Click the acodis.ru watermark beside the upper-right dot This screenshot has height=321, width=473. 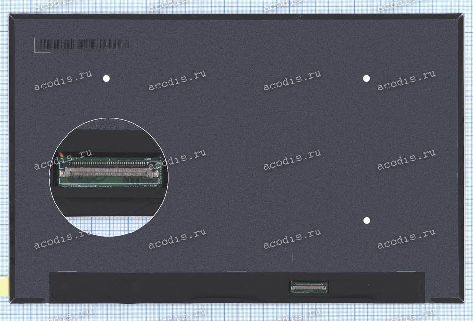pyautogui.click(x=406, y=81)
